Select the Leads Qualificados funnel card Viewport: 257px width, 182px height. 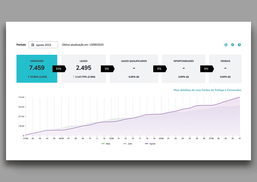pyautogui.click(x=134, y=69)
